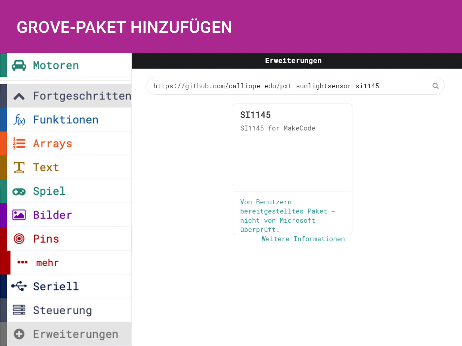This screenshot has height=346, width=462.
Task: Click the plus icon beside Erweiterungen
Action: coord(19,334)
